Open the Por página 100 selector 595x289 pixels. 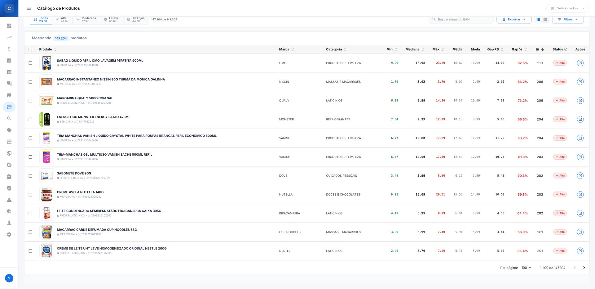coord(526,268)
